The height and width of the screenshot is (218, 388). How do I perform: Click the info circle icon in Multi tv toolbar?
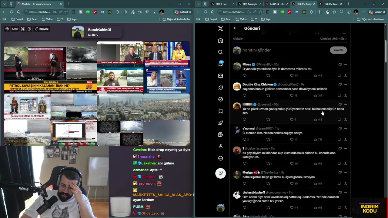29,29
